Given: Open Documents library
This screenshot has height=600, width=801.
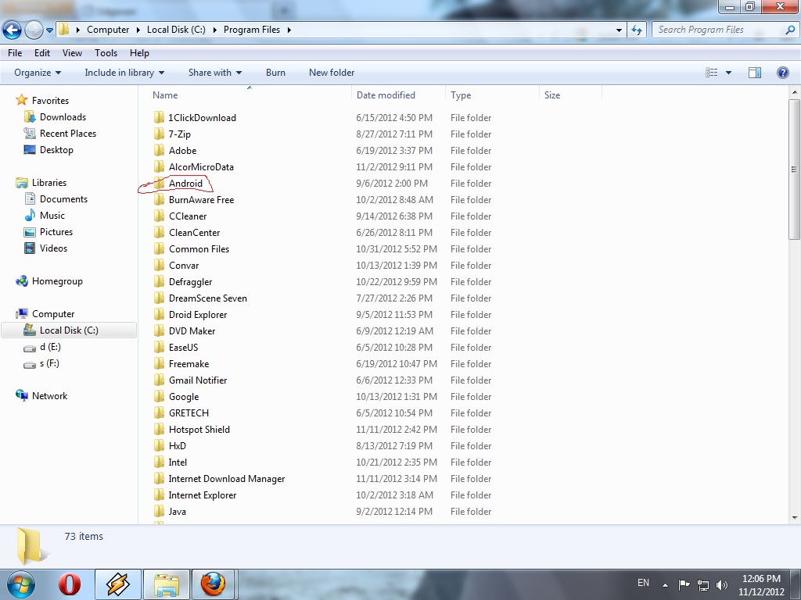Looking at the screenshot, I should 63,199.
